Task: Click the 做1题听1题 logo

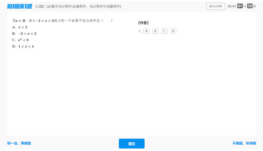Action: coord(20,6)
